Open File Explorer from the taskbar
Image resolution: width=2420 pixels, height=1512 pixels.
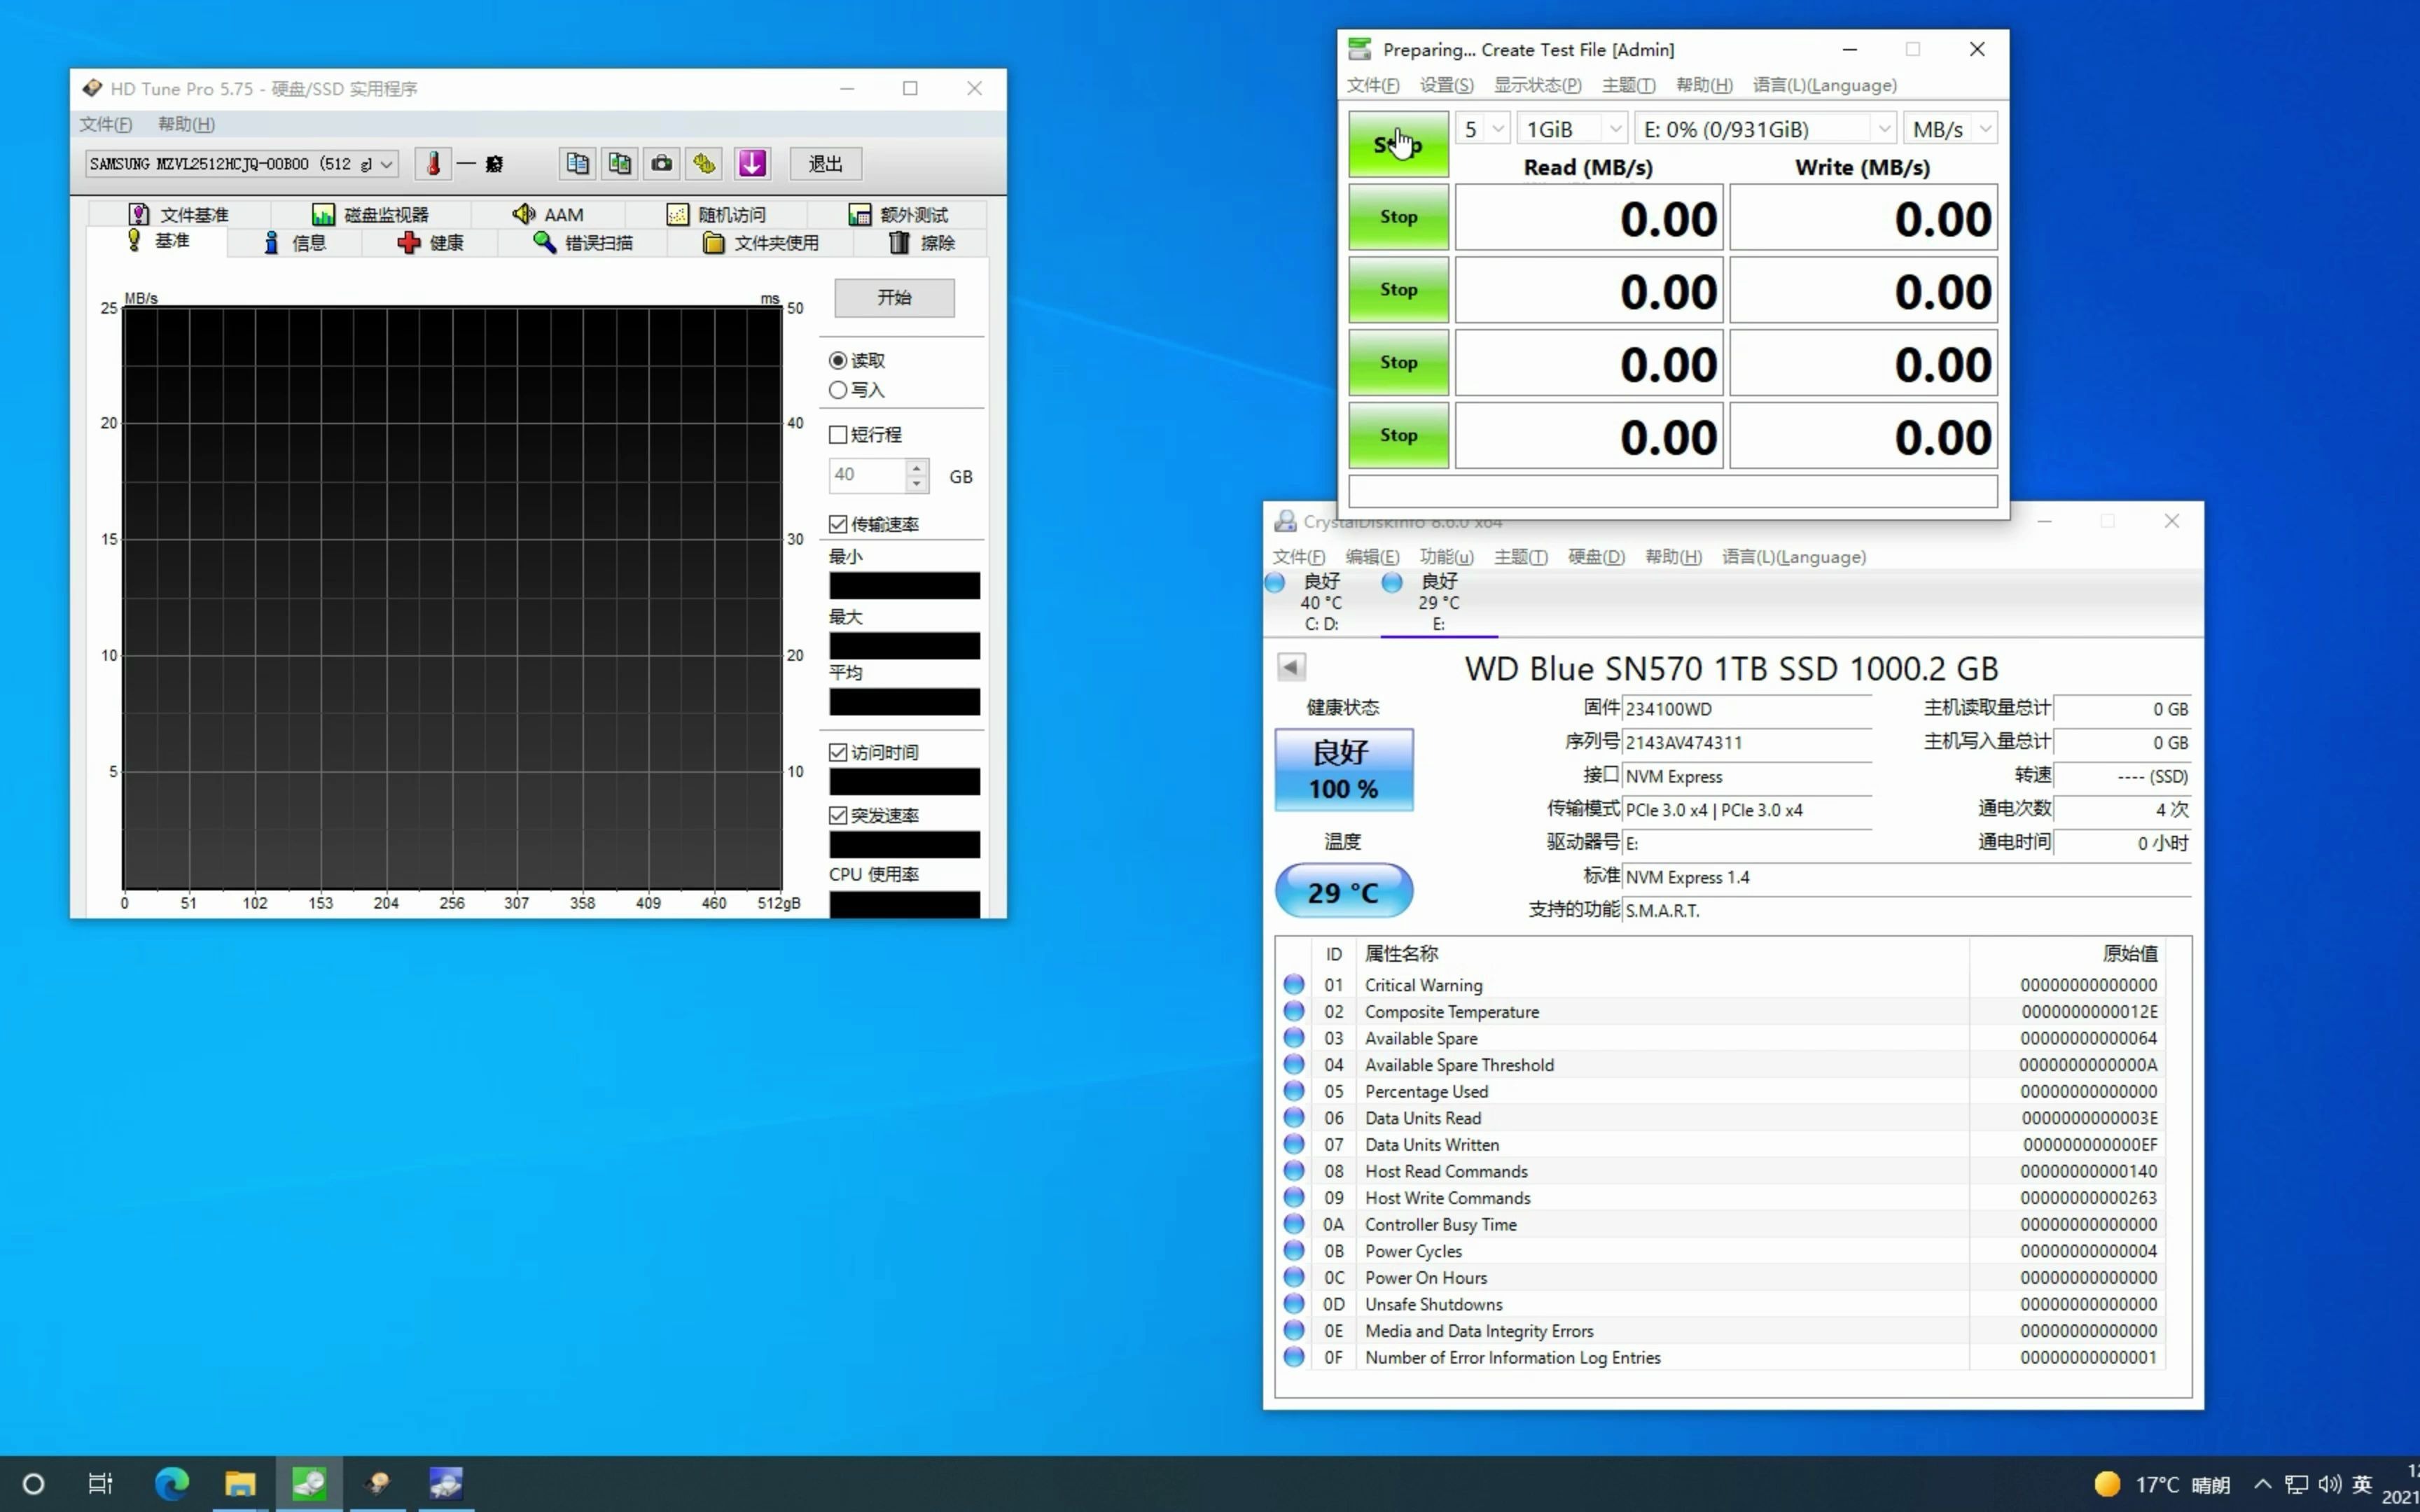(x=240, y=1484)
